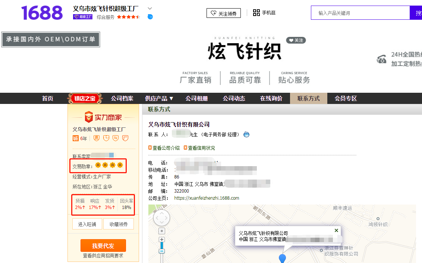Close the map info popup
Screen dimensions: 422x263
click(x=336, y=231)
